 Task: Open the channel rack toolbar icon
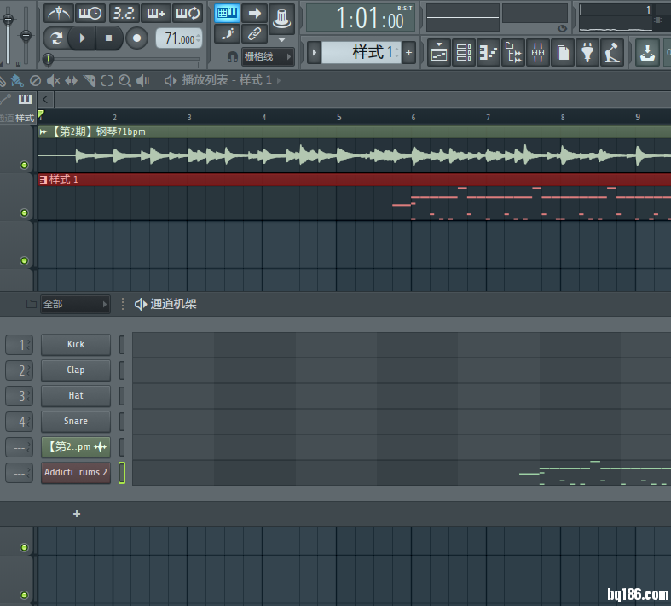464,53
